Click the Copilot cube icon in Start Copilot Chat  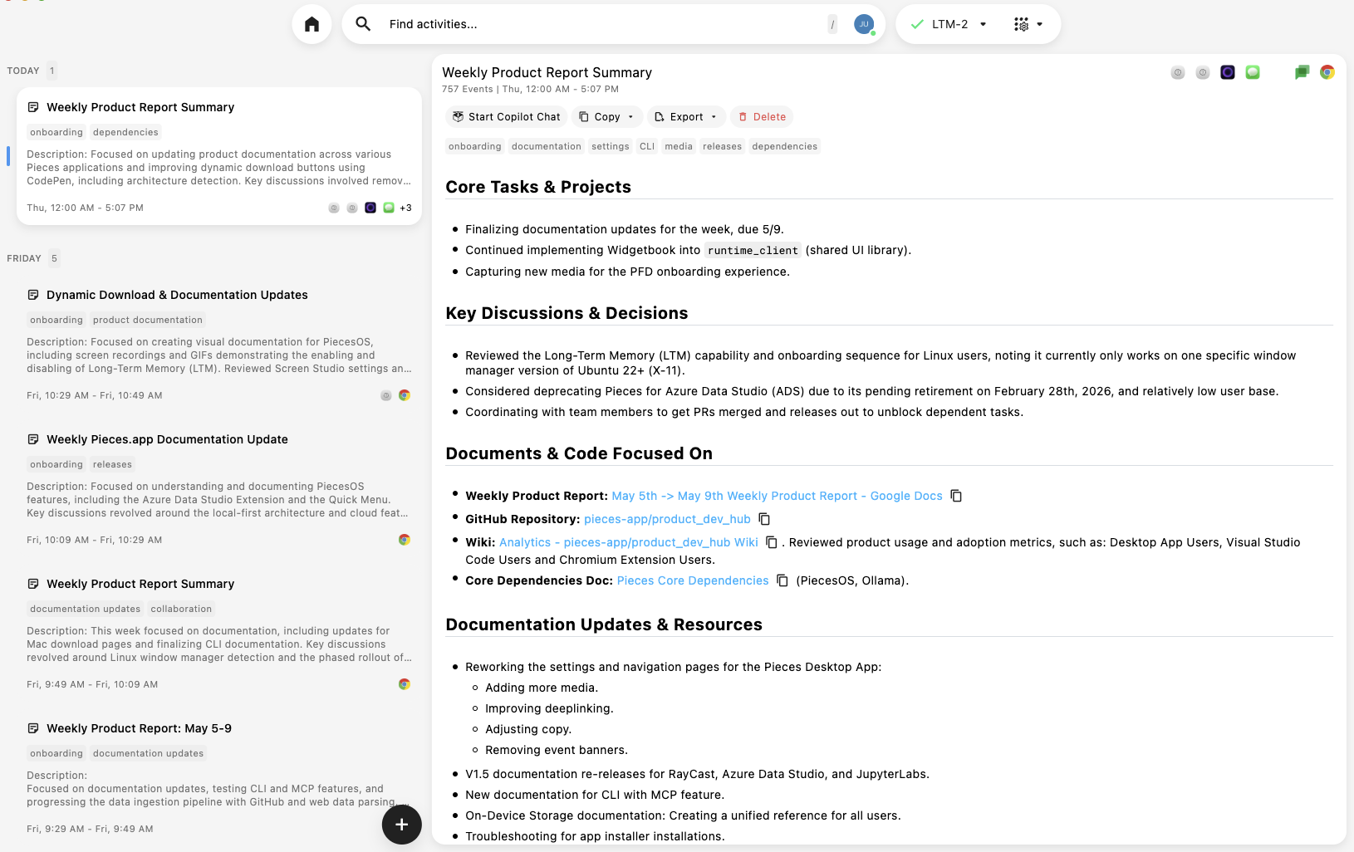(458, 117)
